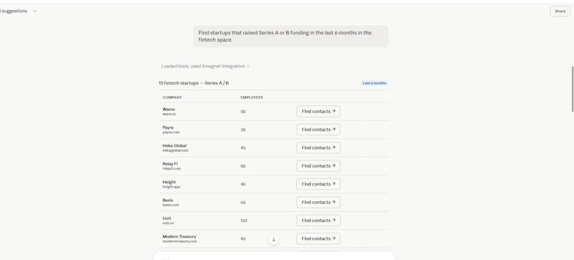The image size is (574, 260).
Task: Select the payra.com domain text
Action: tap(171, 133)
